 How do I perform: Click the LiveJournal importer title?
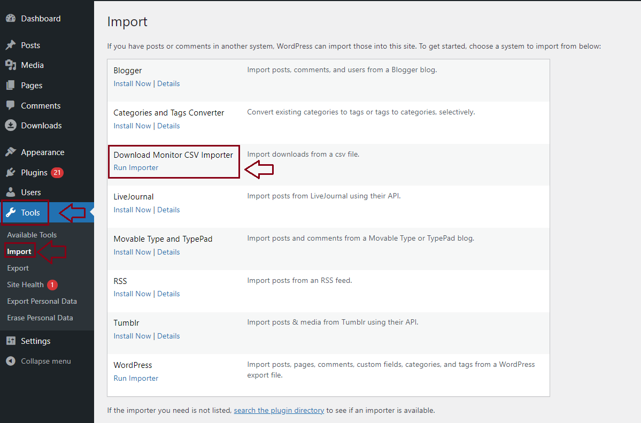click(x=134, y=197)
